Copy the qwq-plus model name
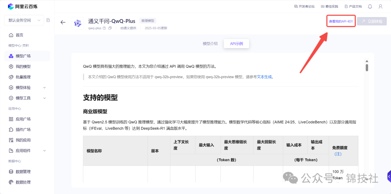Viewport: 391px width, 194px height. (x=110, y=28)
